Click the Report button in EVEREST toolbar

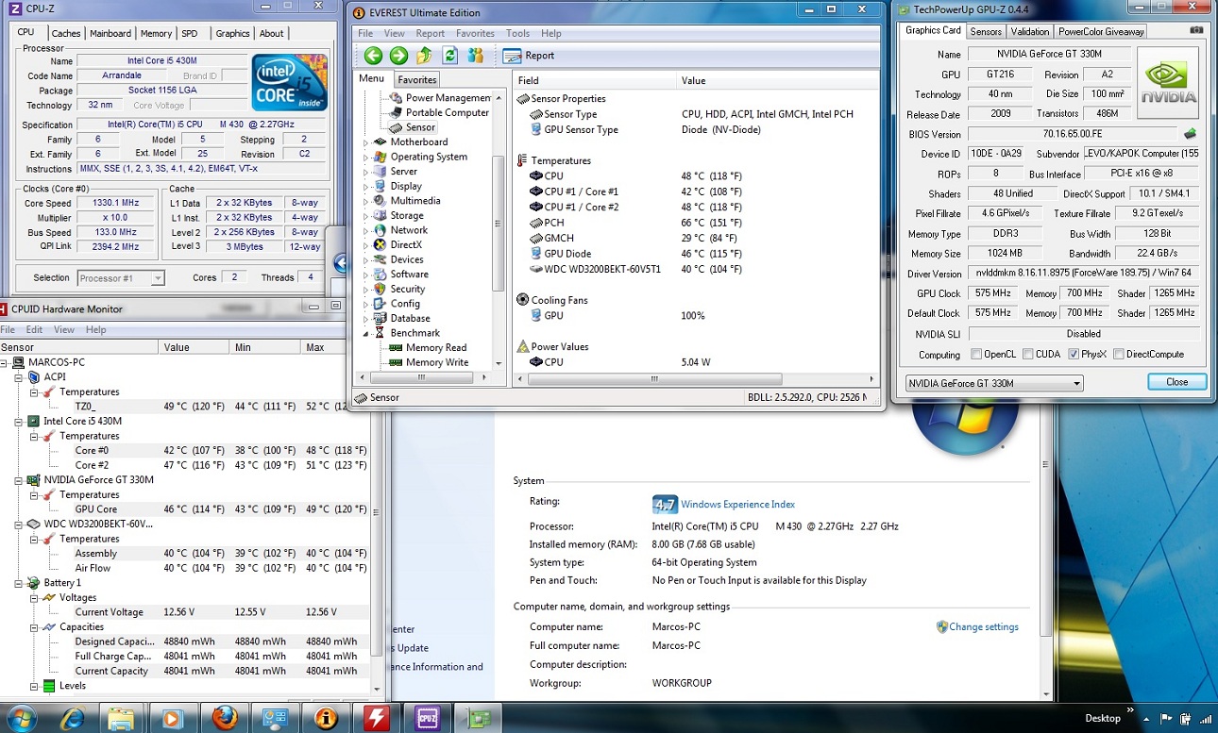(x=529, y=56)
